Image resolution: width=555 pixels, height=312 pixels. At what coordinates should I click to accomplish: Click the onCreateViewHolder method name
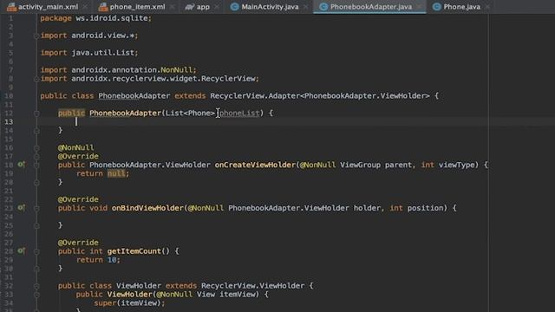coord(255,165)
